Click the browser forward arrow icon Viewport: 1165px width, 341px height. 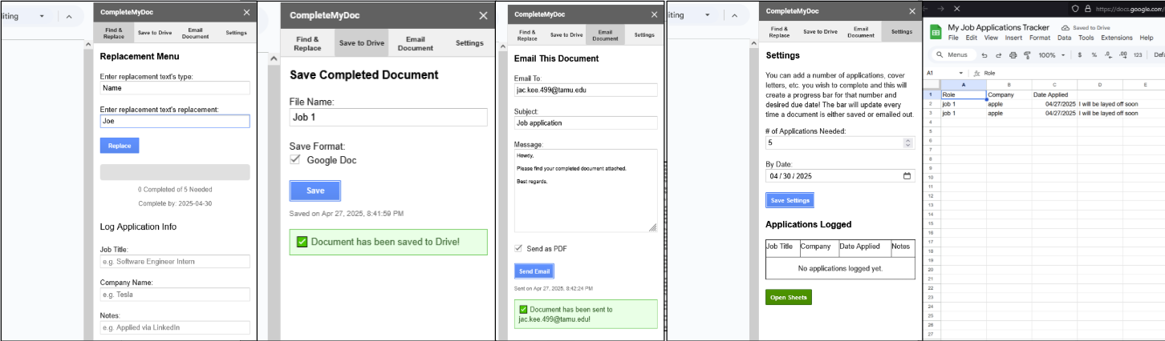(x=940, y=8)
